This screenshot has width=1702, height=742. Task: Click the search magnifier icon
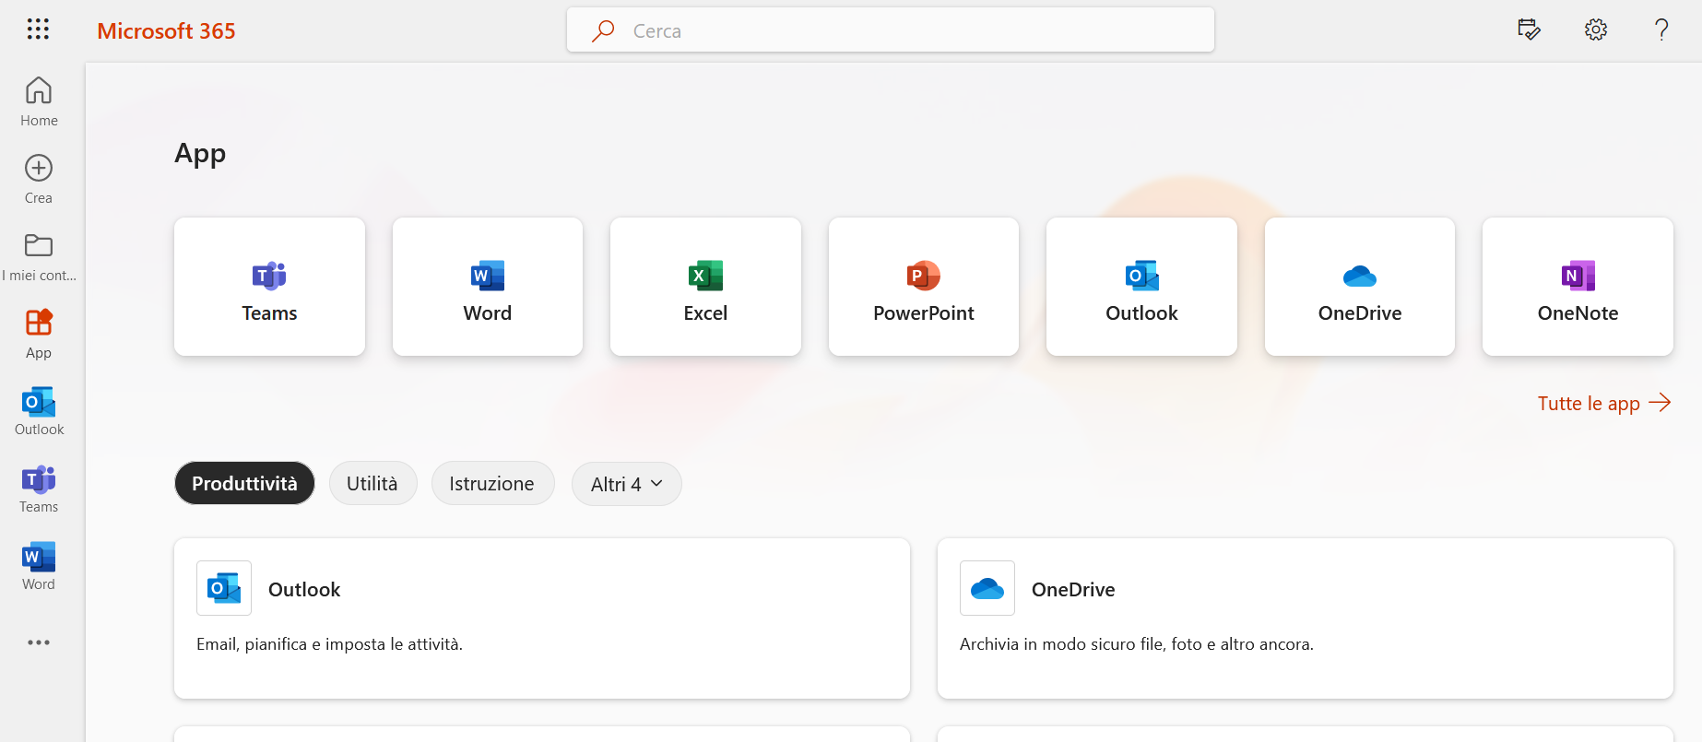click(x=603, y=30)
